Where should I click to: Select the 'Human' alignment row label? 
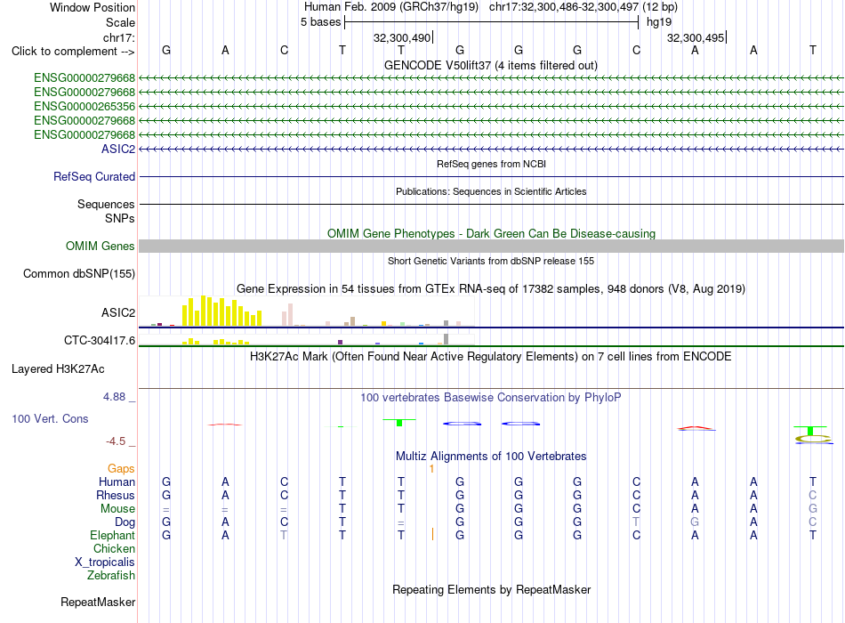click(117, 481)
